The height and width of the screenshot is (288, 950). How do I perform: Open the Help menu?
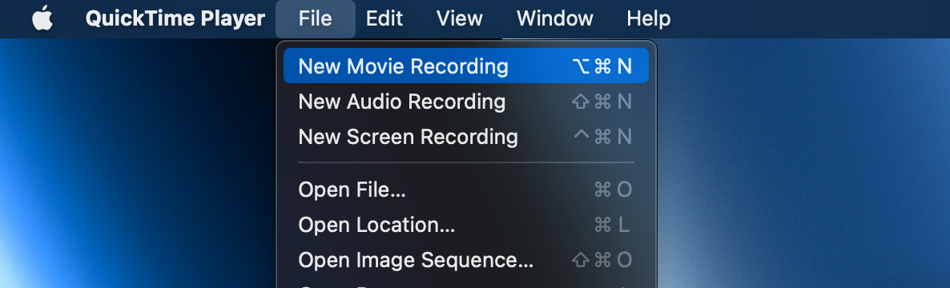click(x=648, y=18)
